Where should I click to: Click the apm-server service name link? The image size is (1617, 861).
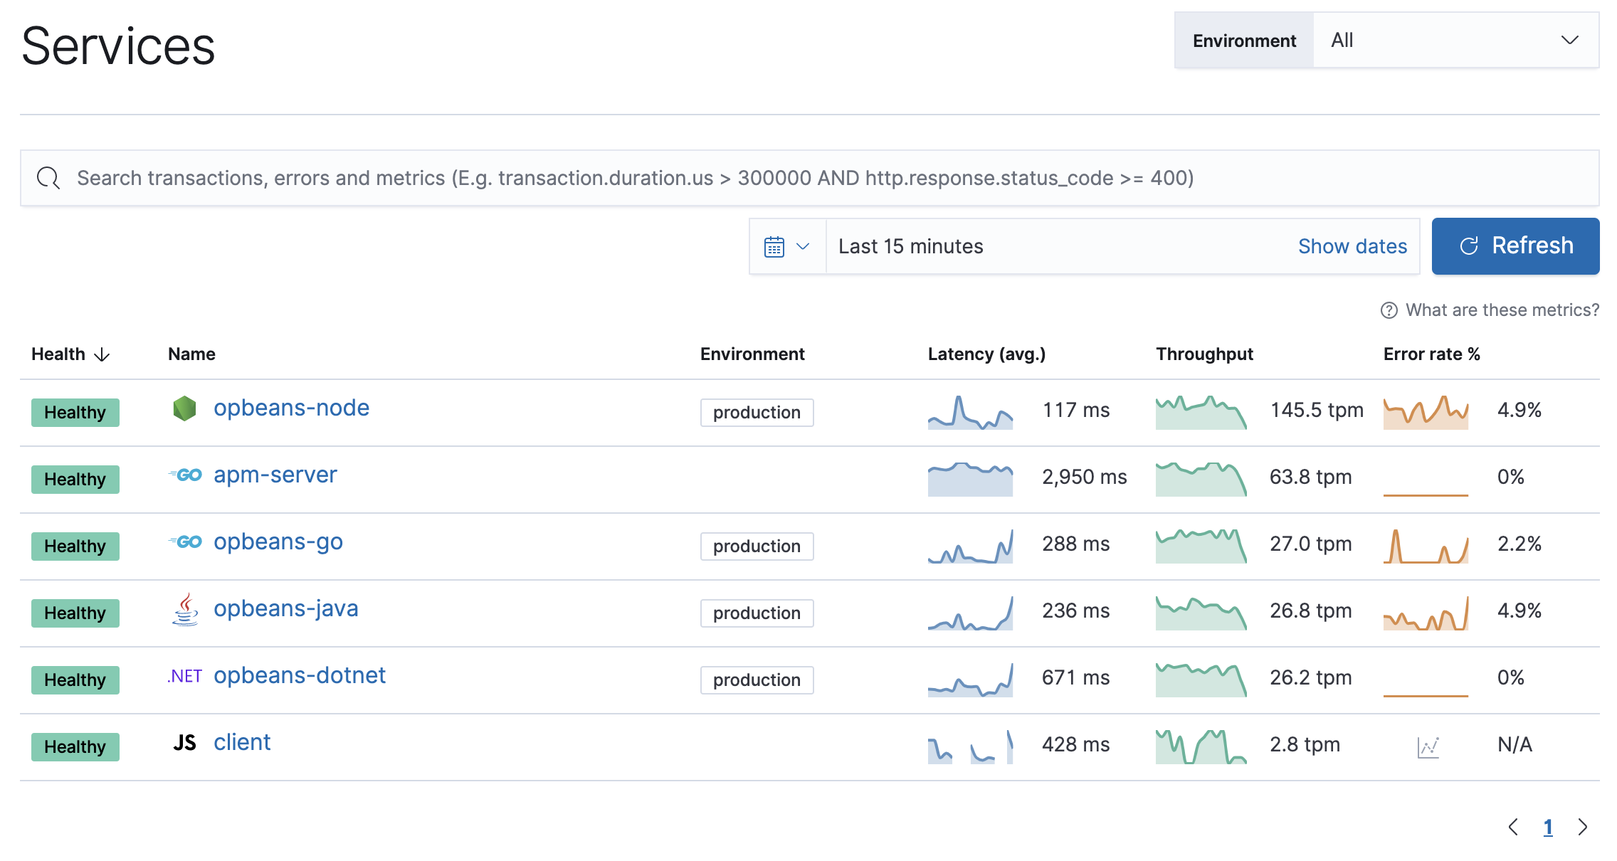[276, 475]
